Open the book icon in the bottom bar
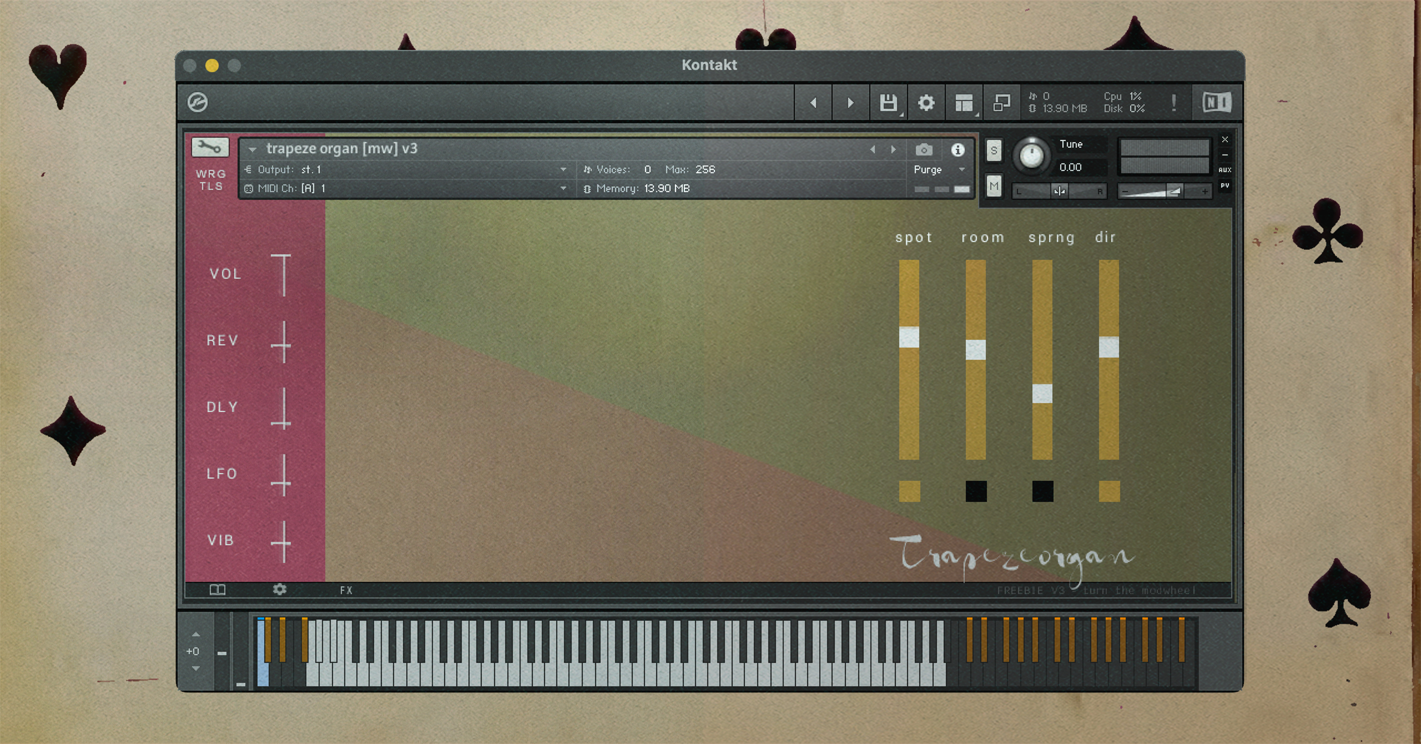 (218, 590)
